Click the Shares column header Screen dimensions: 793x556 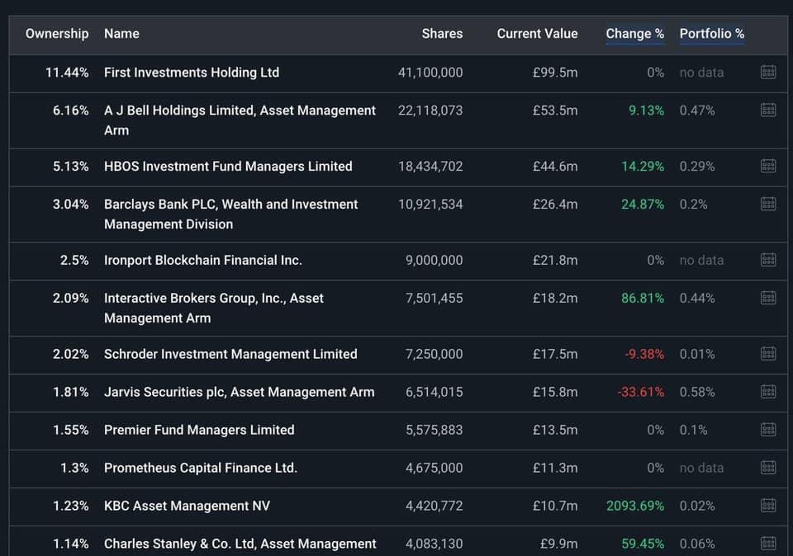(x=442, y=34)
